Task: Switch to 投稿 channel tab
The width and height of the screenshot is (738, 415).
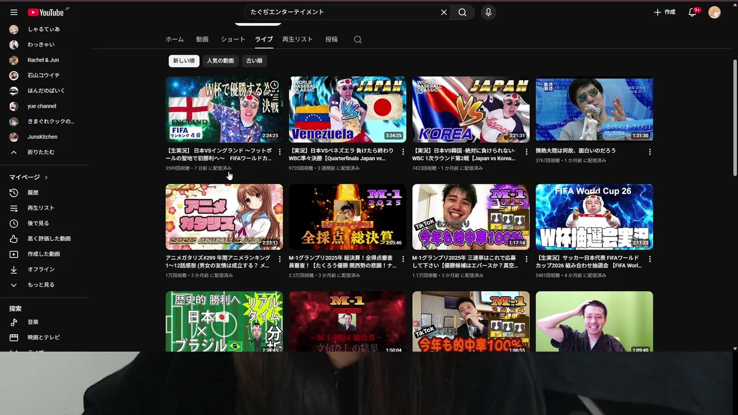Action: pos(332,39)
